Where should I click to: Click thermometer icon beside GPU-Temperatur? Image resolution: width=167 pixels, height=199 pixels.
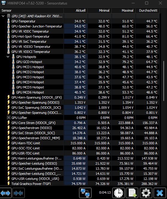pos(8,21)
